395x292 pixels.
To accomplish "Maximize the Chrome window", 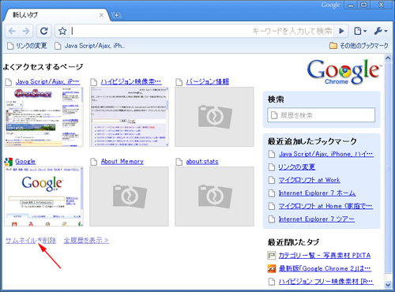I will point(364,5).
